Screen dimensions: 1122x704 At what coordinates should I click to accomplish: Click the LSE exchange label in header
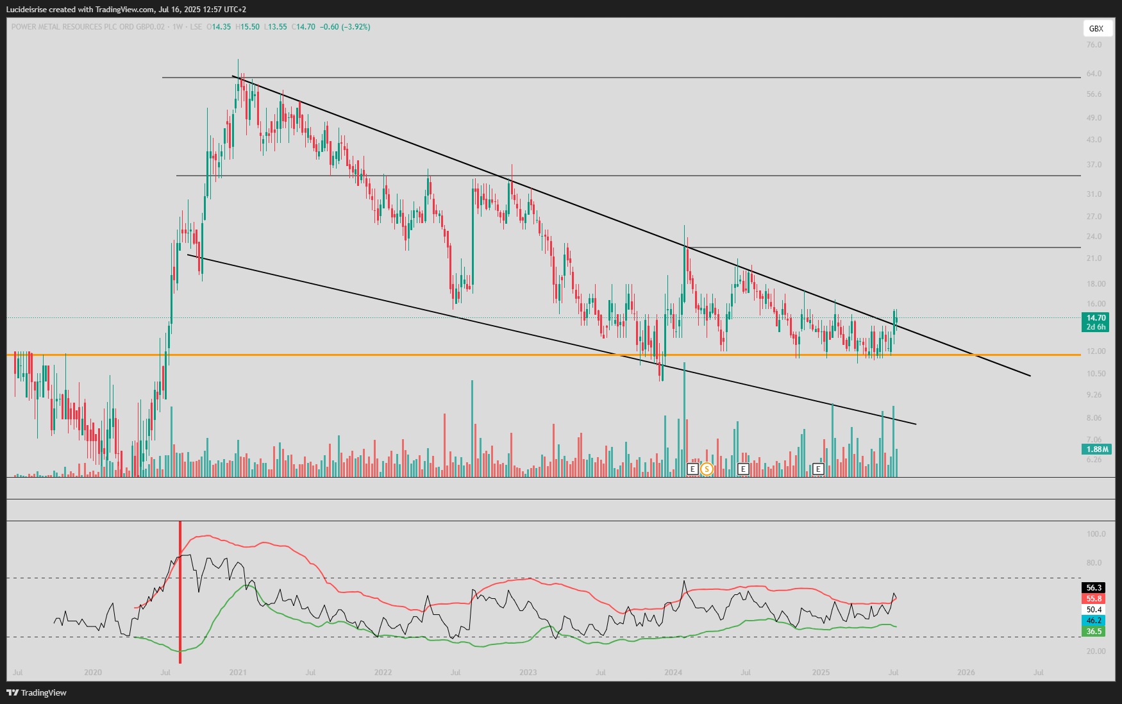point(196,27)
